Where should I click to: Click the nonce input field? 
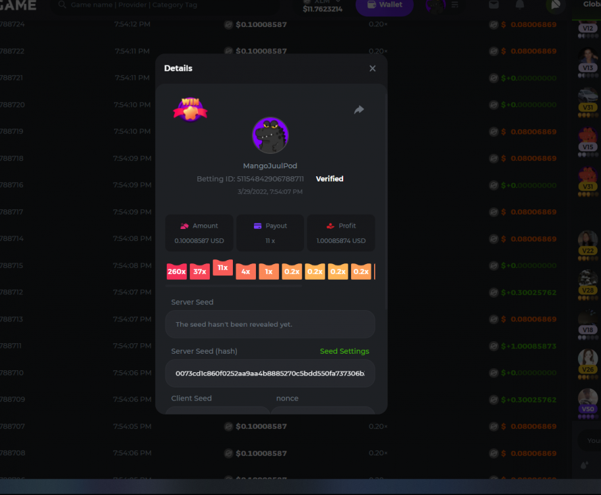click(x=323, y=411)
